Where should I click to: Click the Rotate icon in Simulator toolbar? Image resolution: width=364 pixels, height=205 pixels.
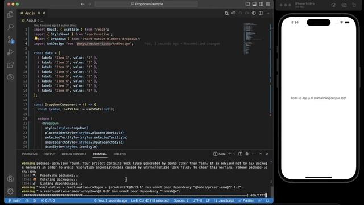354,5
